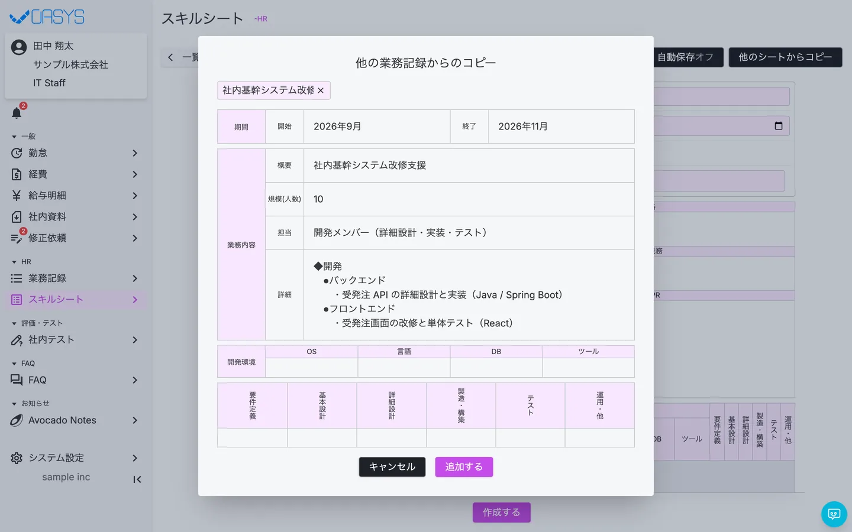Click the 給与明細 yen icon
The height and width of the screenshot is (532, 852).
(x=17, y=196)
